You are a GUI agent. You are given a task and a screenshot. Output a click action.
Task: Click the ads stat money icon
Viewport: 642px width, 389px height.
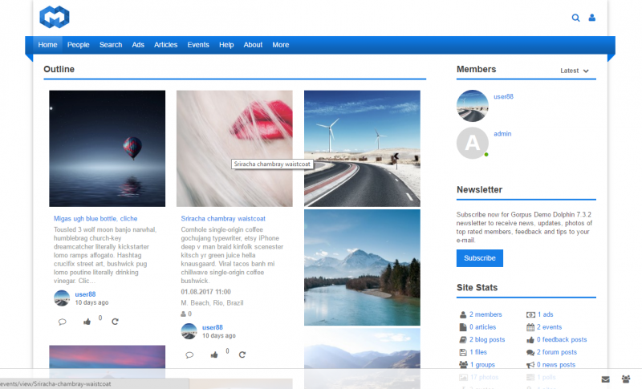530,314
